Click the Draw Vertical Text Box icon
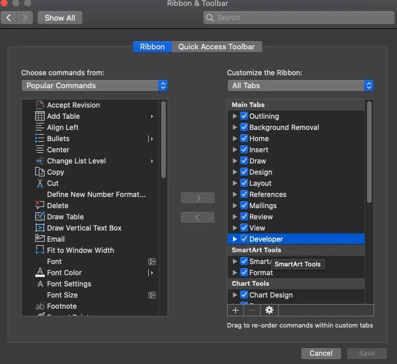This screenshot has width=397, height=364. click(x=40, y=228)
